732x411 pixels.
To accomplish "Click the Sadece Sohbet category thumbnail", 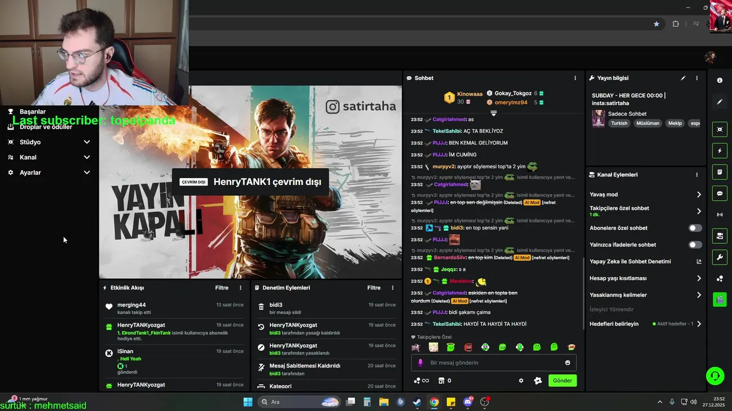I will pos(598,118).
